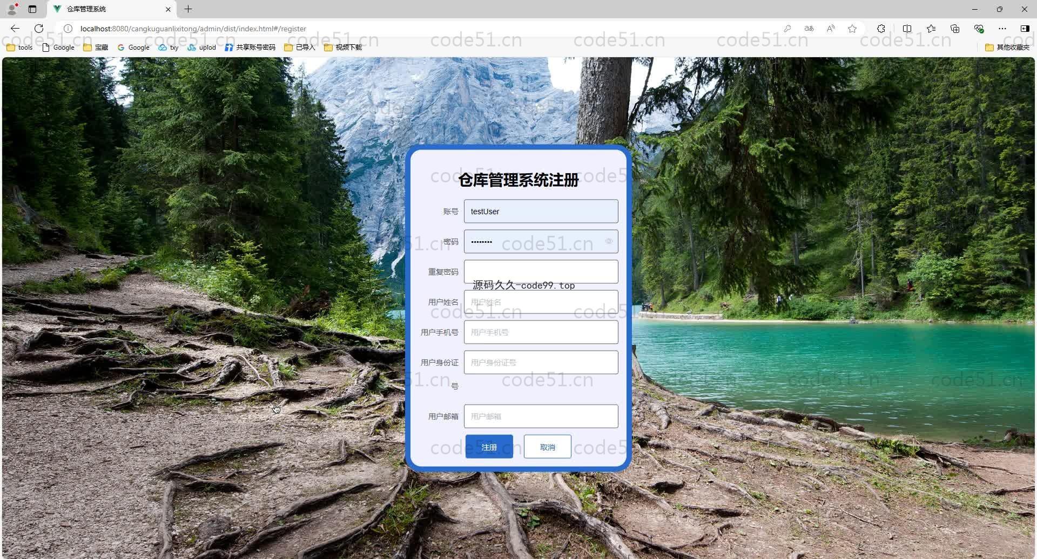Open the 视频下载 bookmark folder
The height and width of the screenshot is (559, 1037).
point(343,47)
